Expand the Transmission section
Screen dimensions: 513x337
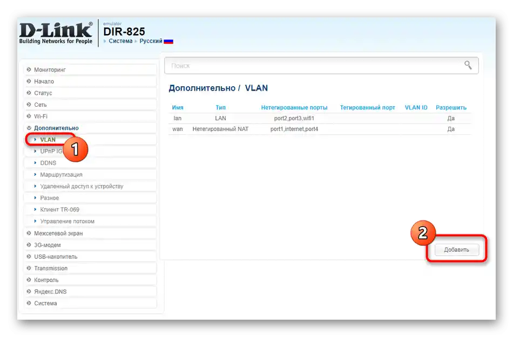90,268
